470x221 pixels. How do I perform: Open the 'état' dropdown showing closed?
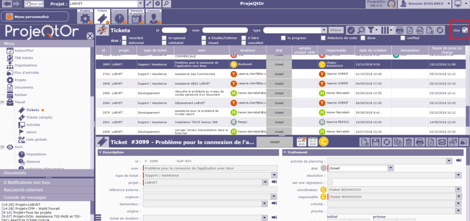coord(390,168)
